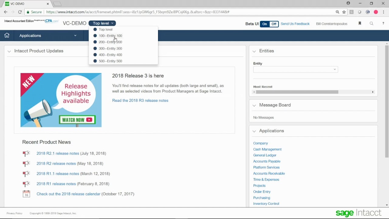Collapse the Entities panel
The width and height of the screenshot is (389, 219).
click(x=254, y=51)
